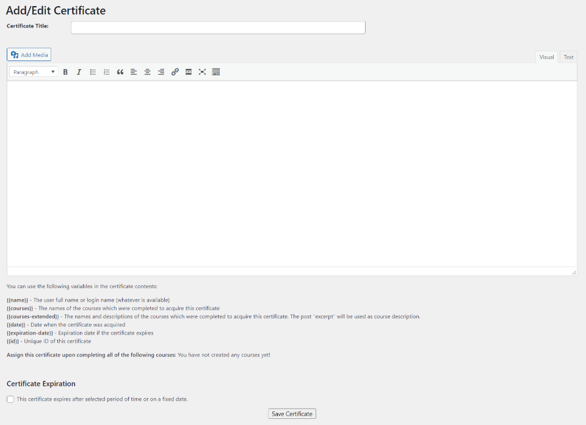The image size is (586, 425).
Task: Click the insert/edit link icon
Action: click(175, 72)
